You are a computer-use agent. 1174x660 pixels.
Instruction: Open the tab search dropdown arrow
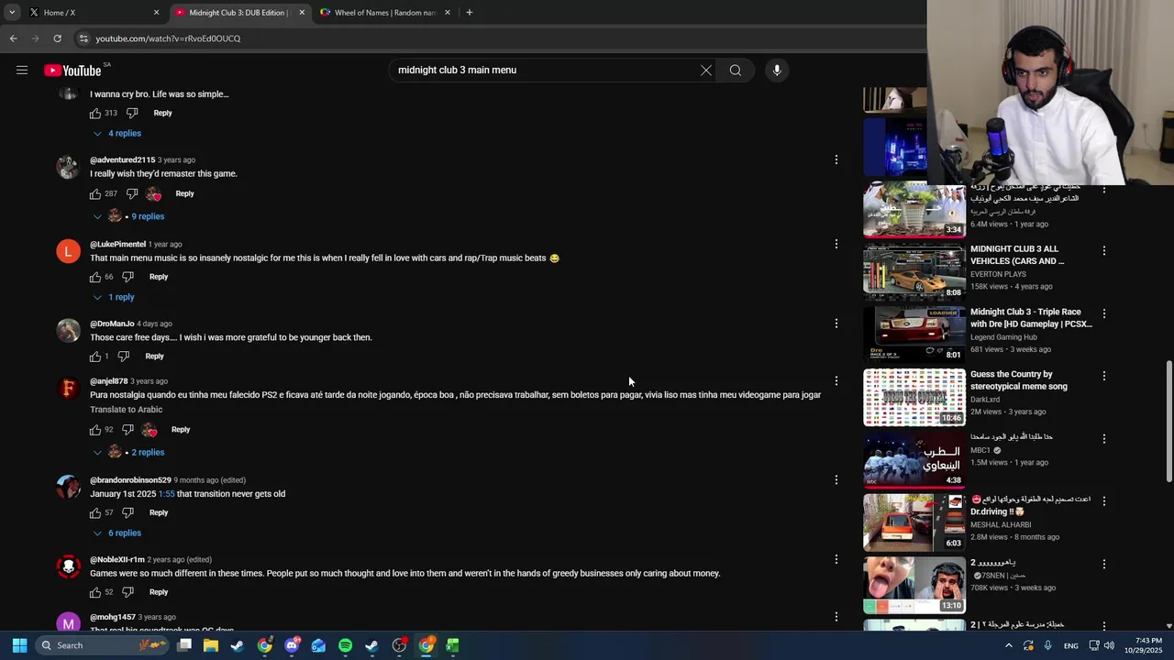[12, 13]
